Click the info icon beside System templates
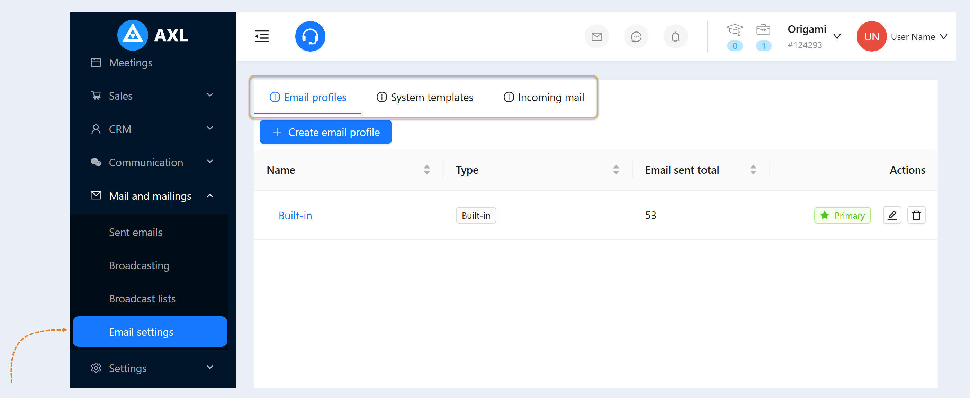Screen dimensions: 970x398 (x=382, y=97)
